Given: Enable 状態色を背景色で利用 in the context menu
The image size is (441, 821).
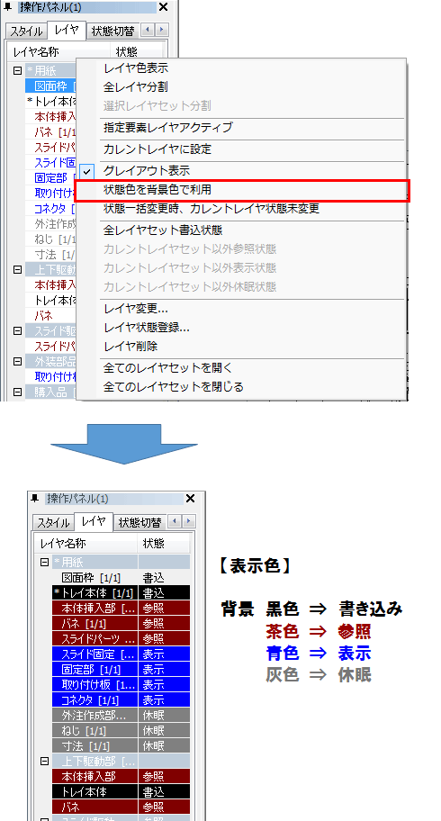Looking at the screenshot, I should 241,191.
